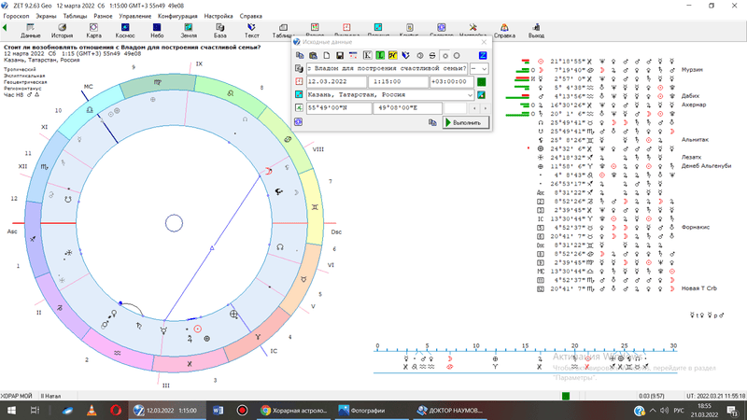Open the Земля map tool

tap(189, 30)
